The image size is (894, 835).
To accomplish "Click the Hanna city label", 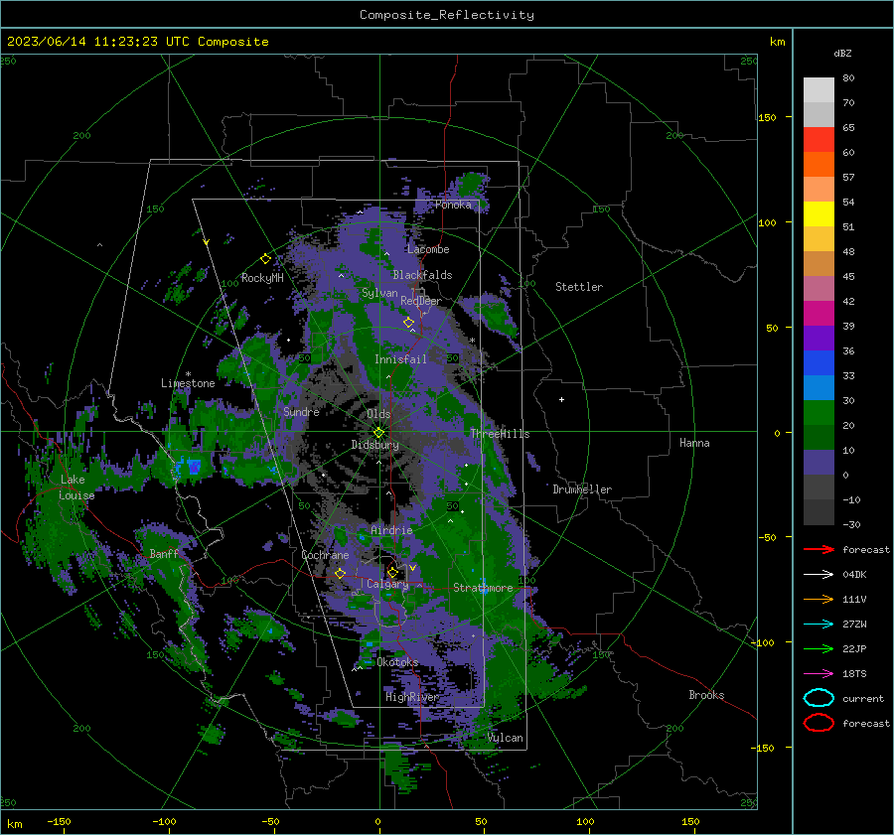I will (x=694, y=443).
